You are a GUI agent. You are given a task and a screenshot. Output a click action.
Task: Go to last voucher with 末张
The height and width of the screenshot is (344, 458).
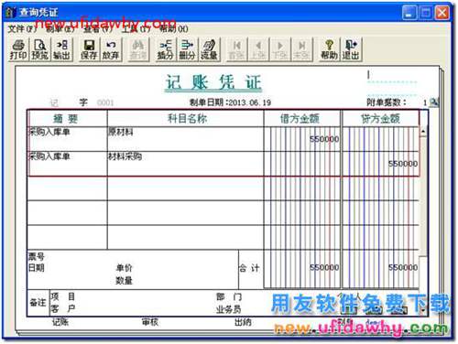[x=301, y=49]
